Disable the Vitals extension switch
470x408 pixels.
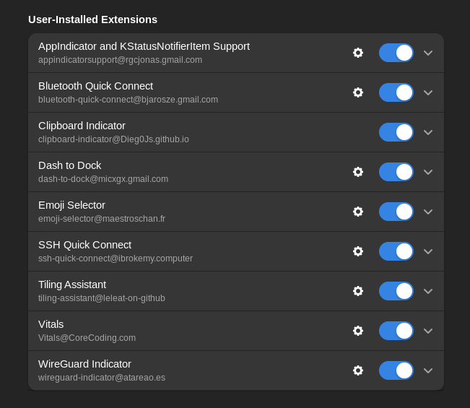[396, 331]
